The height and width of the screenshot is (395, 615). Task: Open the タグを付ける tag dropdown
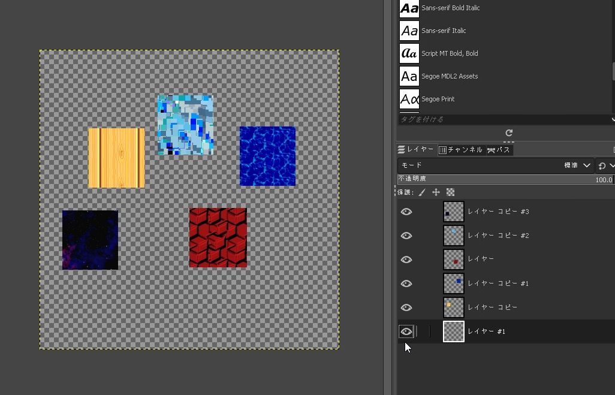point(504,119)
